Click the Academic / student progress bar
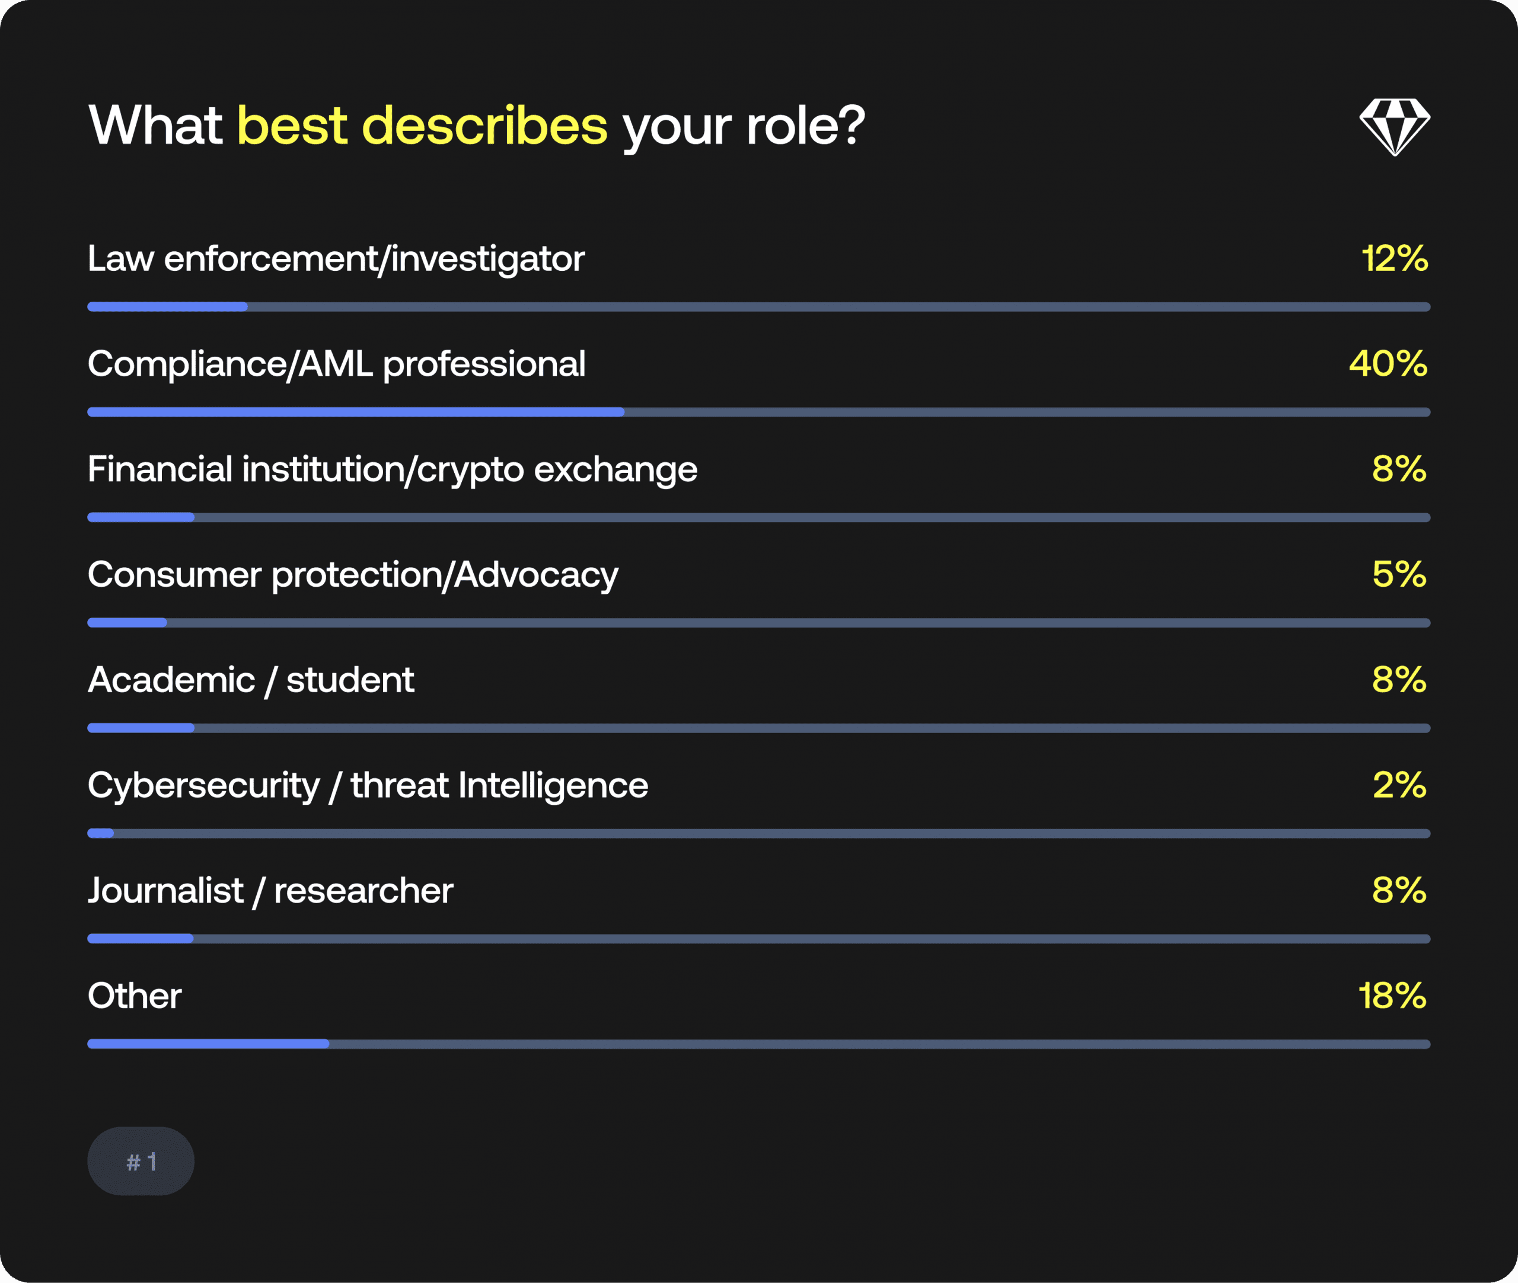Viewport: 1518px width, 1283px height. [x=758, y=728]
